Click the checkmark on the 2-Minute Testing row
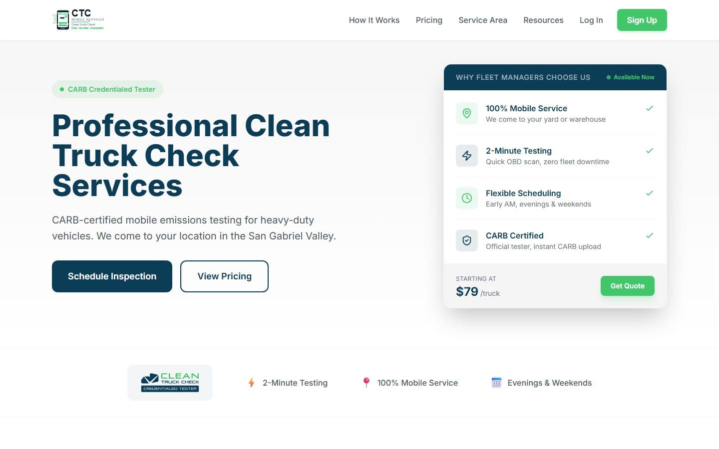 click(x=650, y=151)
